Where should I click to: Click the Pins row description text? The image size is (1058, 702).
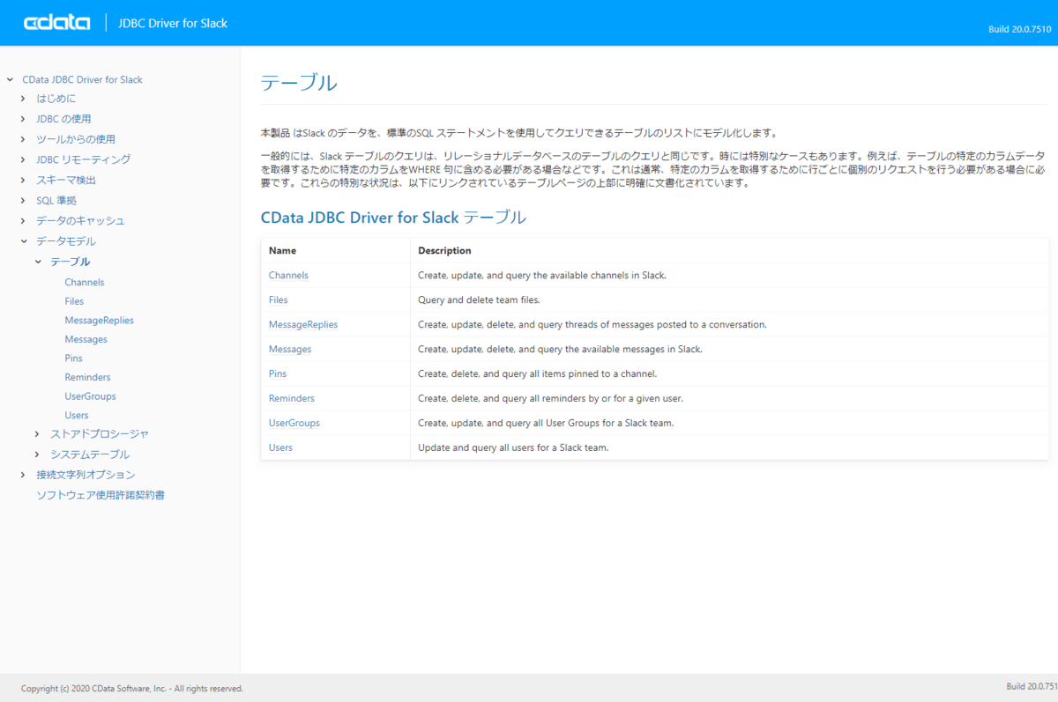coord(537,373)
